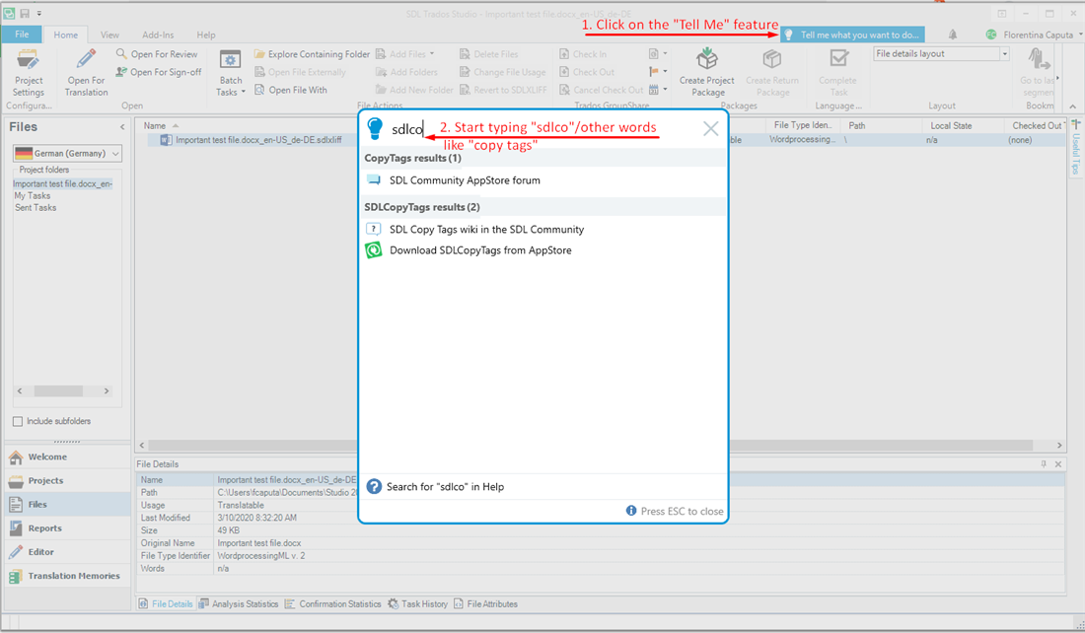The width and height of the screenshot is (1085, 633).
Task: Click Go to last segment icon
Action: [x=1039, y=59]
